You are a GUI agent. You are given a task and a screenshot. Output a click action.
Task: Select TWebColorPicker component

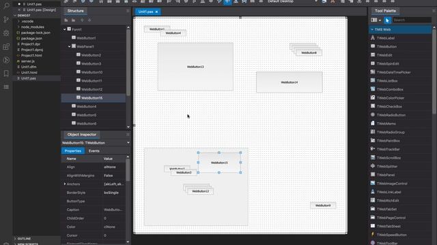tap(391, 98)
